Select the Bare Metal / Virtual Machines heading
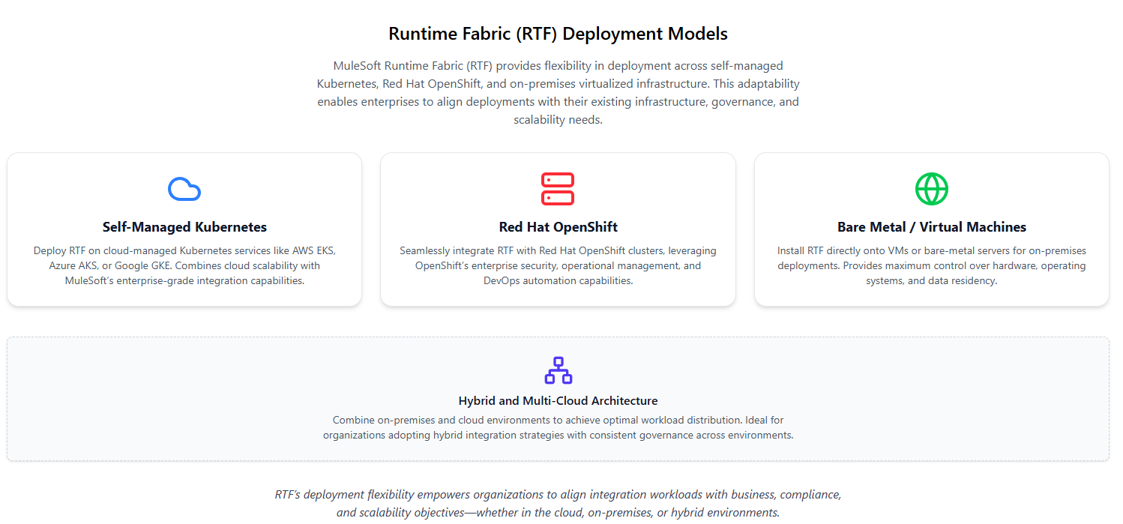The image size is (1123, 524). [x=931, y=226]
